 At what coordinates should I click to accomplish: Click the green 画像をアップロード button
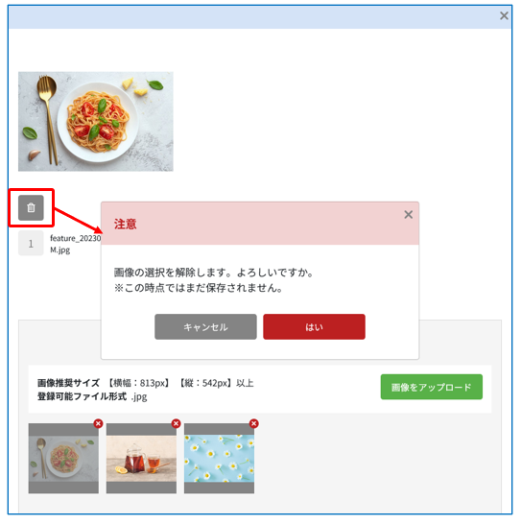(x=432, y=387)
